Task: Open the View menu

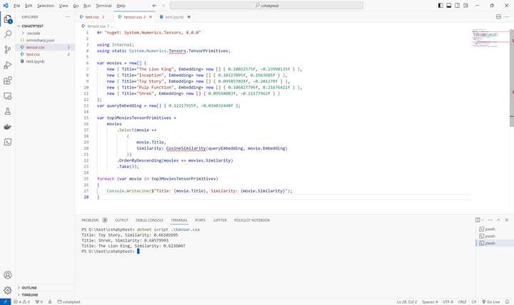Action: click(64, 6)
